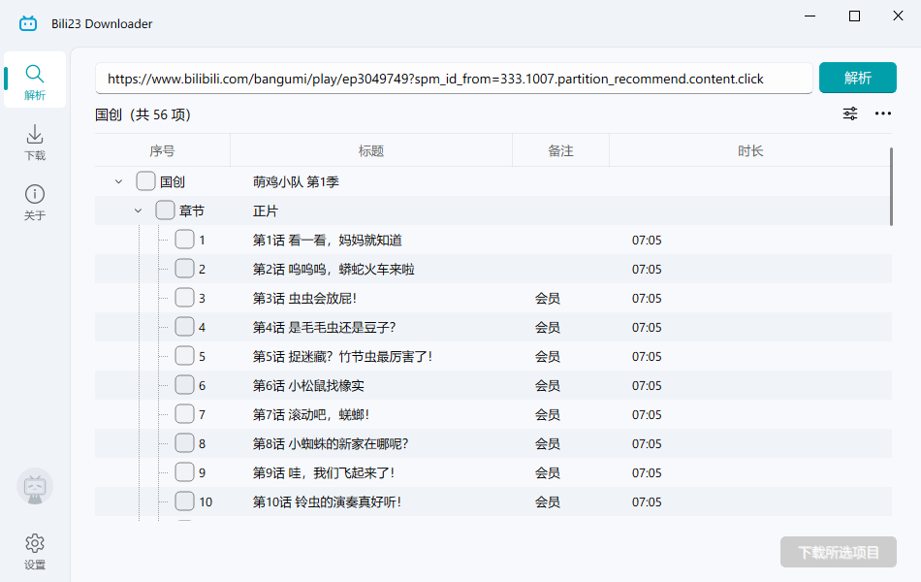The image size is (921, 582).
Task: Select the 解析 magnifier icon in sidebar
Action: 35,73
